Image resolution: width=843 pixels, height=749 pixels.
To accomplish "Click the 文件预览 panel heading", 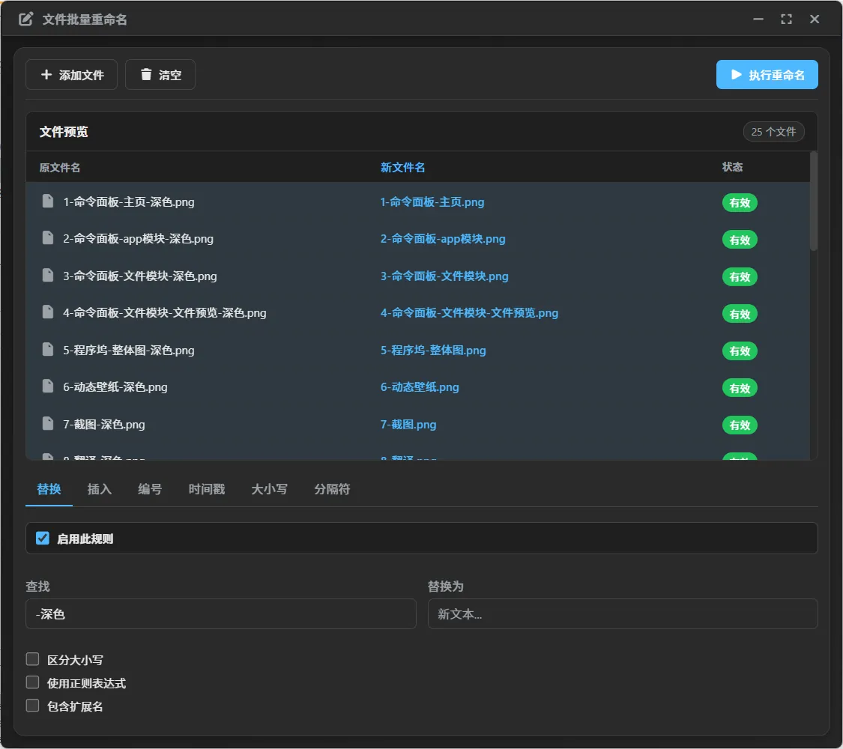I will pos(64,132).
